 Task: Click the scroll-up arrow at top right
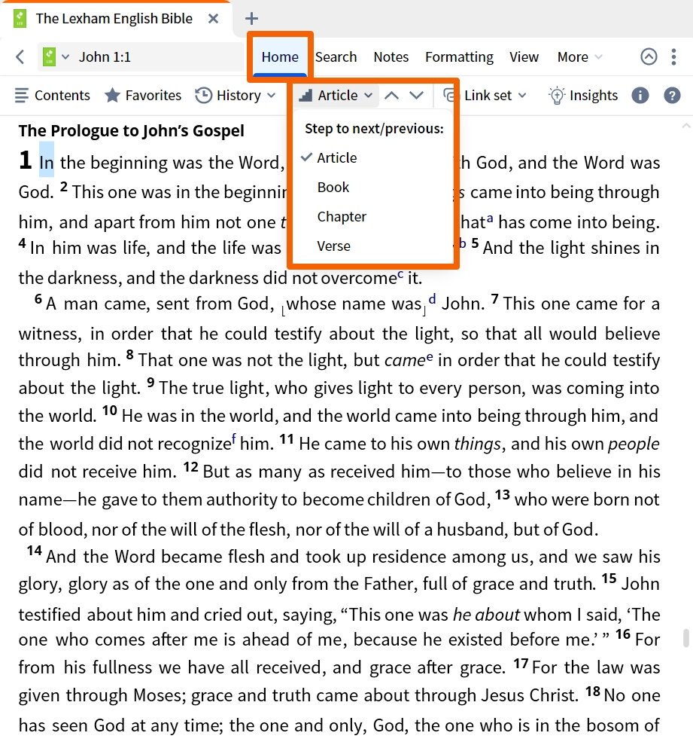(x=686, y=126)
